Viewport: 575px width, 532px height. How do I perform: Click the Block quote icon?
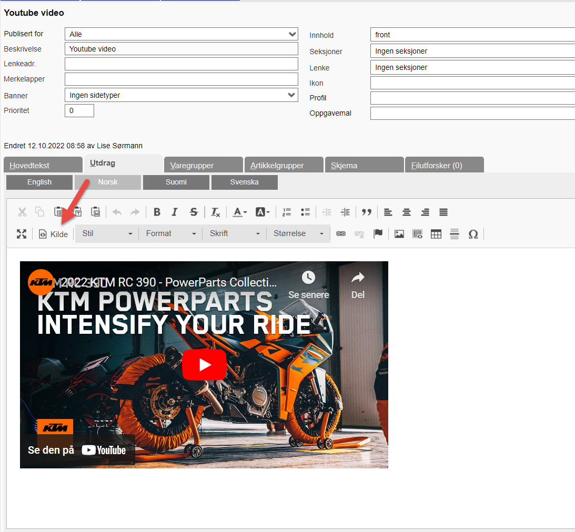[x=366, y=212]
